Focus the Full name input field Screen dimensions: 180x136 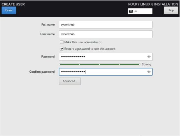pos(106,25)
